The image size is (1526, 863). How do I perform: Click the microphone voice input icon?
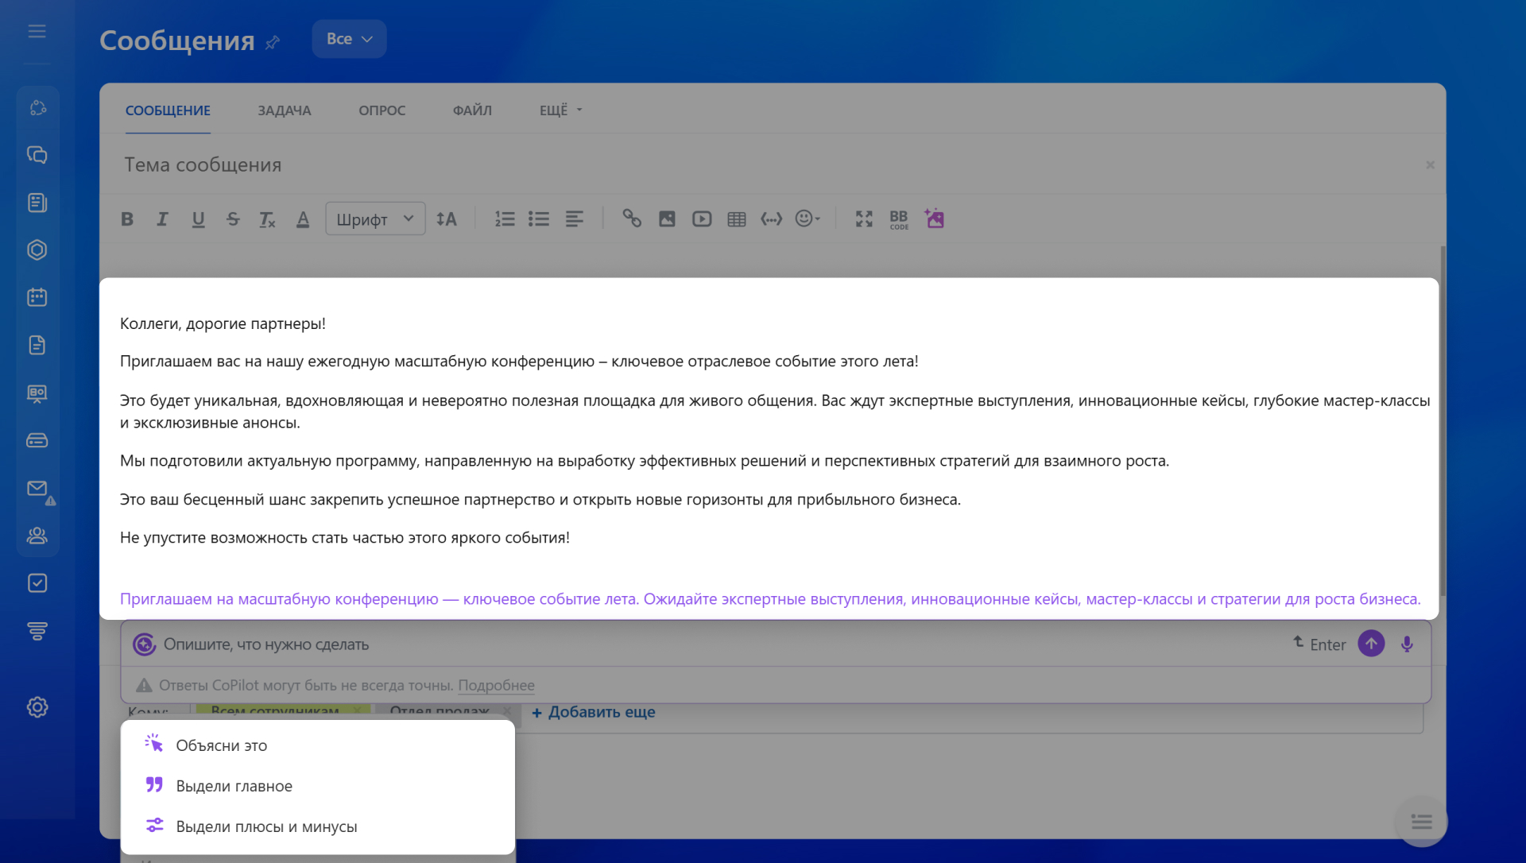coord(1407,644)
